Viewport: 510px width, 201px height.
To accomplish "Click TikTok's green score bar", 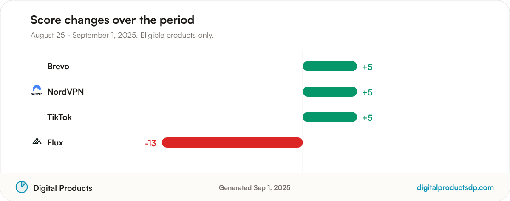I will click(x=330, y=117).
